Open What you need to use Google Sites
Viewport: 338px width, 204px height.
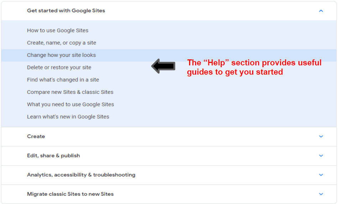71,104
